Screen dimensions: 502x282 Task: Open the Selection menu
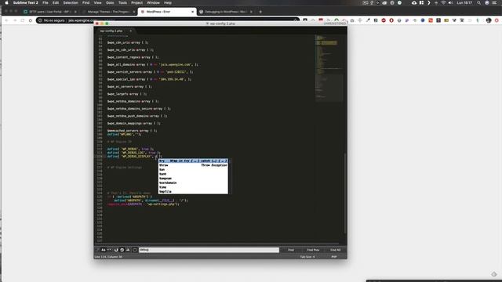(71, 2)
